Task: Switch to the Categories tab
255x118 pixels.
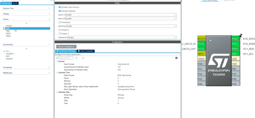Action: coord(6,3)
